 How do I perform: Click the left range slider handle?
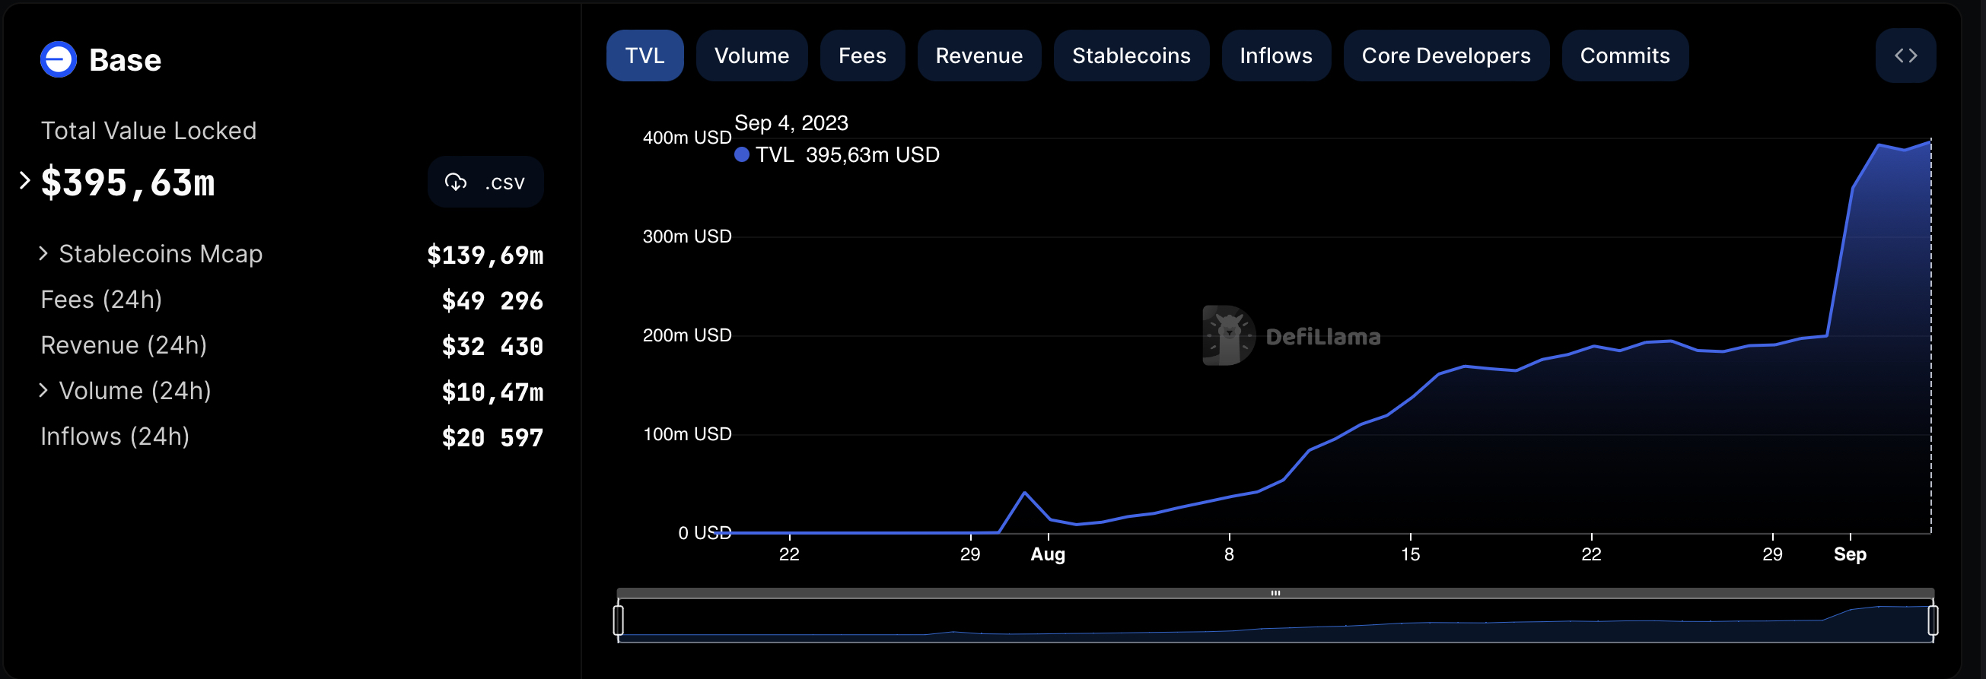[619, 620]
